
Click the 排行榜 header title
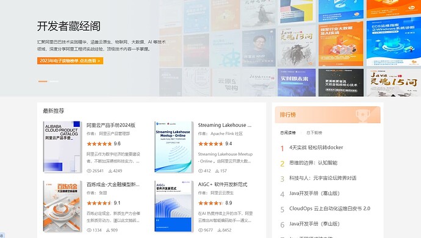288,115
